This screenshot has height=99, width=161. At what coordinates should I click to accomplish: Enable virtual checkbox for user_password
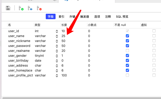(154, 46)
